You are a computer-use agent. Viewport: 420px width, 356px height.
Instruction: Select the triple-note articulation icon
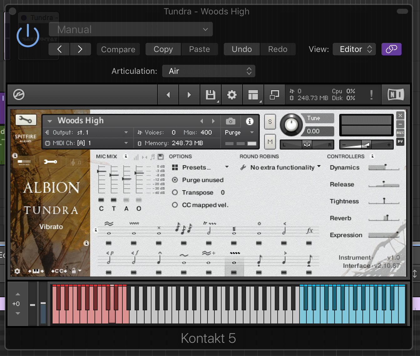coord(184,229)
